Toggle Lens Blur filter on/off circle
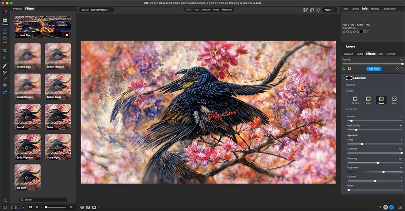405x211 pixels. point(344,78)
